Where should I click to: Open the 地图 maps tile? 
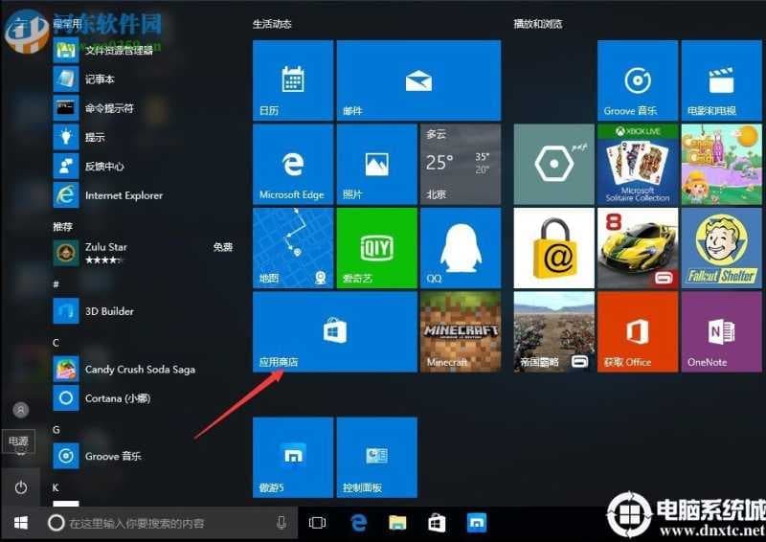(x=293, y=248)
